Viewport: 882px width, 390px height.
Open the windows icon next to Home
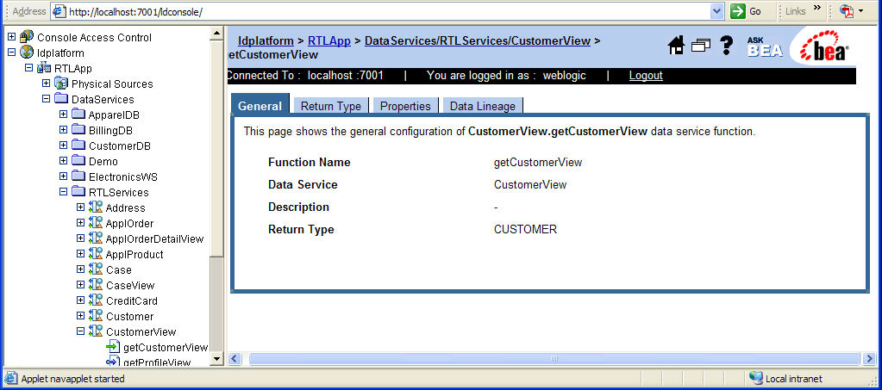(x=701, y=46)
